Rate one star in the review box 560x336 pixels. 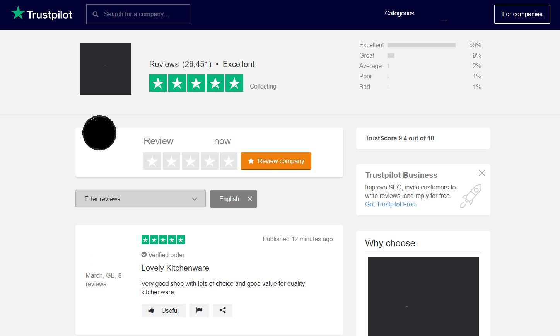coord(152,161)
